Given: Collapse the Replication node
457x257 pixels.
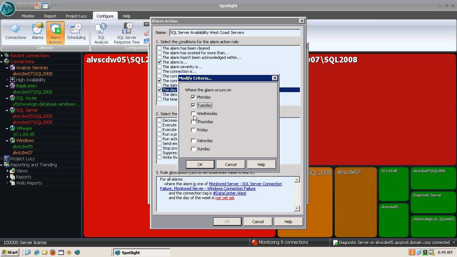Looking at the screenshot, I should pyautogui.click(x=7, y=86).
